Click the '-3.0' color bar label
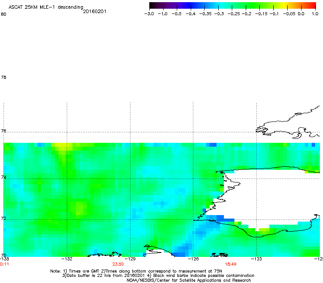 click(149, 14)
